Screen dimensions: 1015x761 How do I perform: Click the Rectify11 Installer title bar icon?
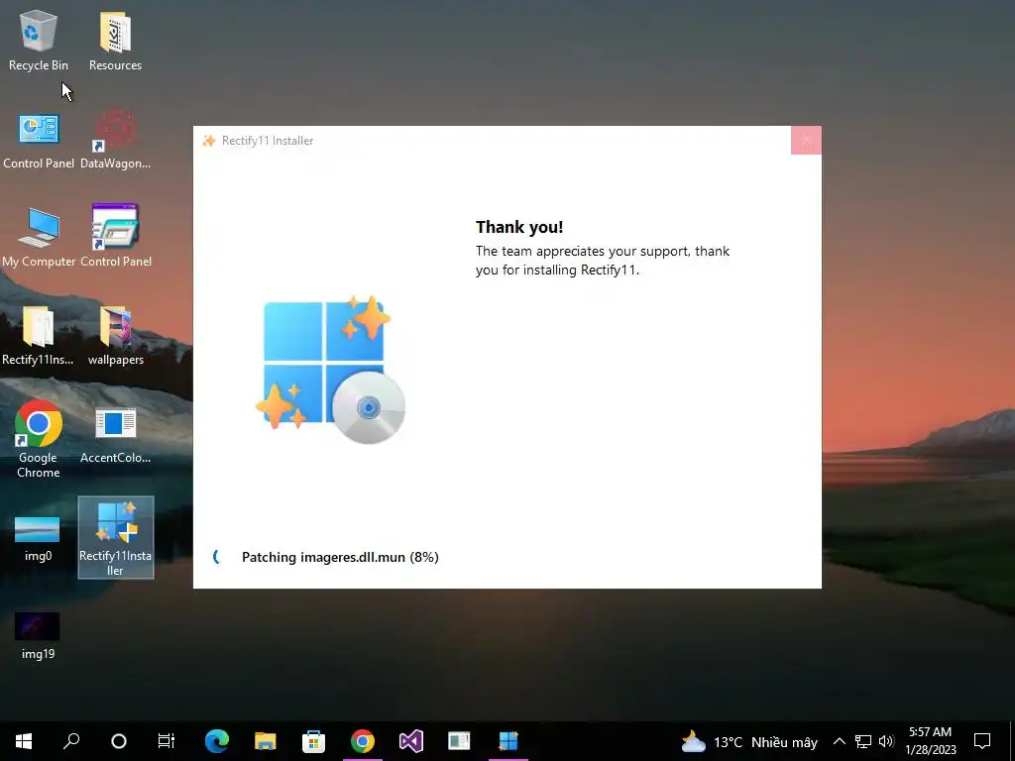208,141
